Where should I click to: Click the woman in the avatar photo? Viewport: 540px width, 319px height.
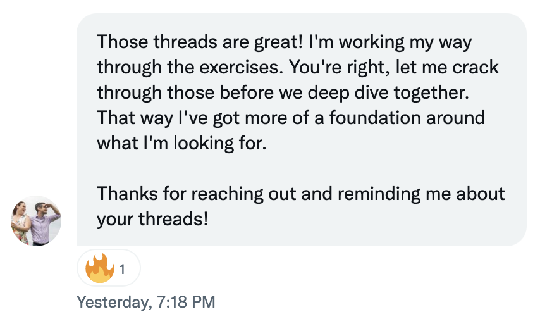pyautogui.click(x=20, y=223)
